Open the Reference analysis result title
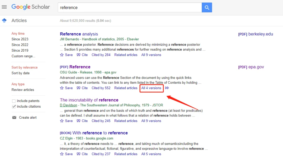Image resolution: width=283 pixels, height=159 pixels. pyautogui.click(x=79, y=34)
